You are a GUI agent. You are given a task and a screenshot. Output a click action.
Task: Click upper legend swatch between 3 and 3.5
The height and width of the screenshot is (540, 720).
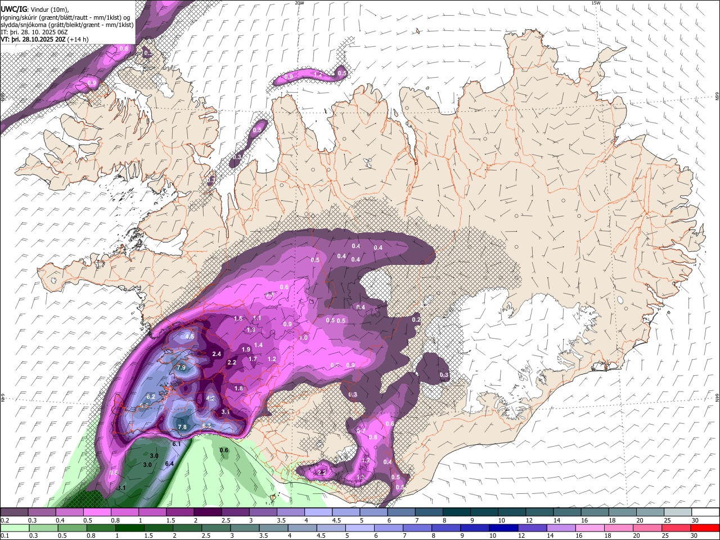(263, 512)
